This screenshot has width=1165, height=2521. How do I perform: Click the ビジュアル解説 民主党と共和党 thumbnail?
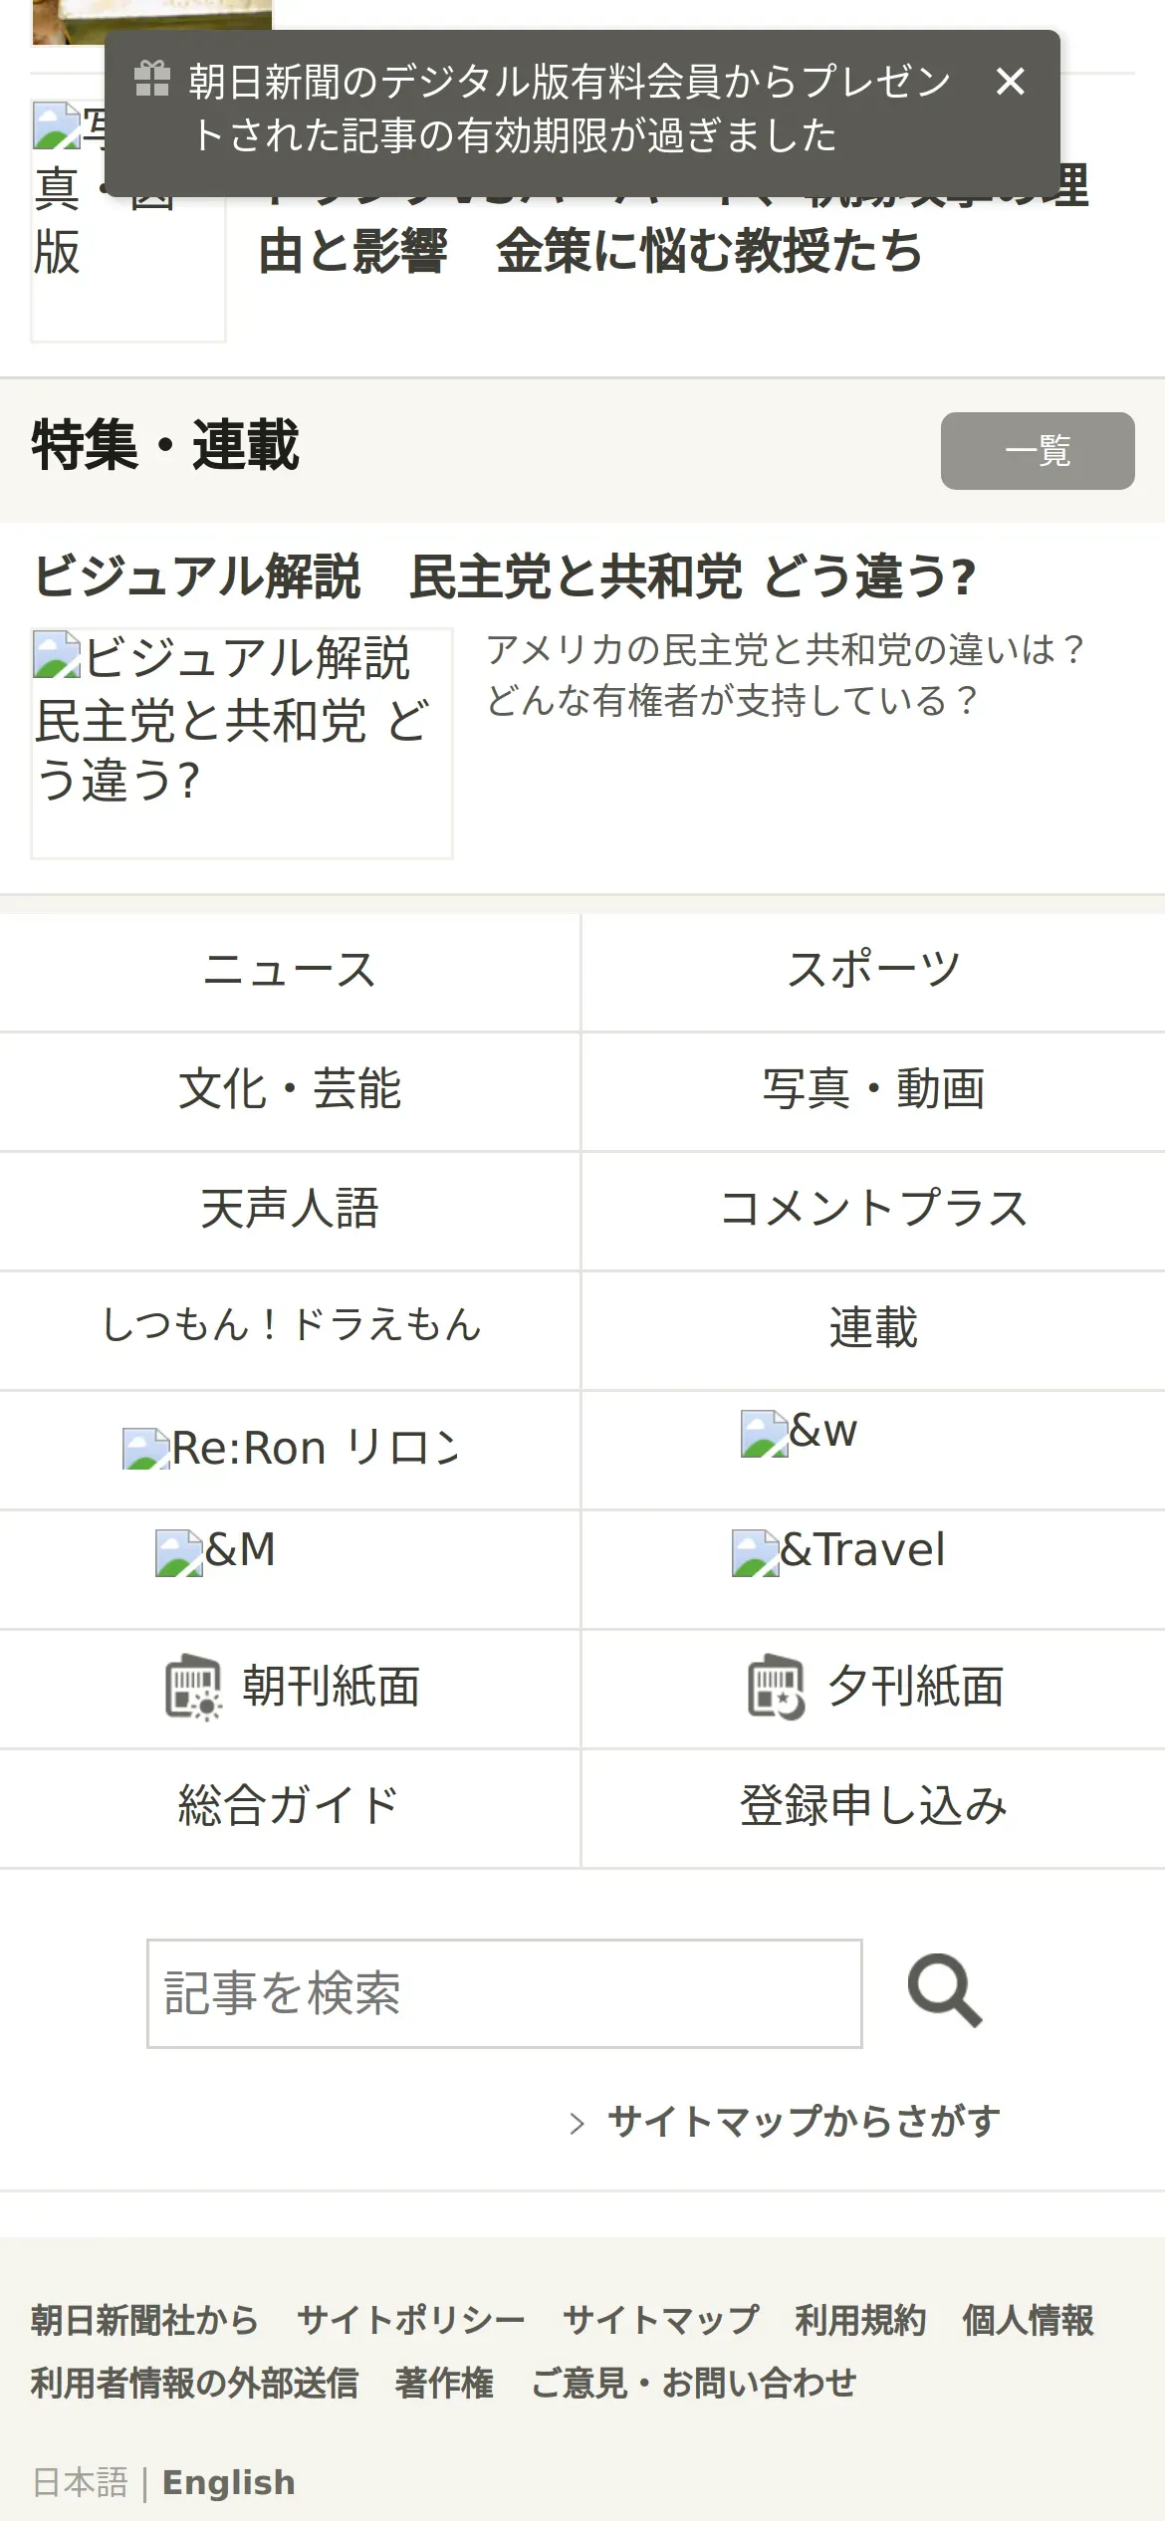tap(242, 743)
